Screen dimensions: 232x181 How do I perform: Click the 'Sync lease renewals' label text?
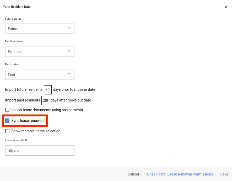(28, 121)
